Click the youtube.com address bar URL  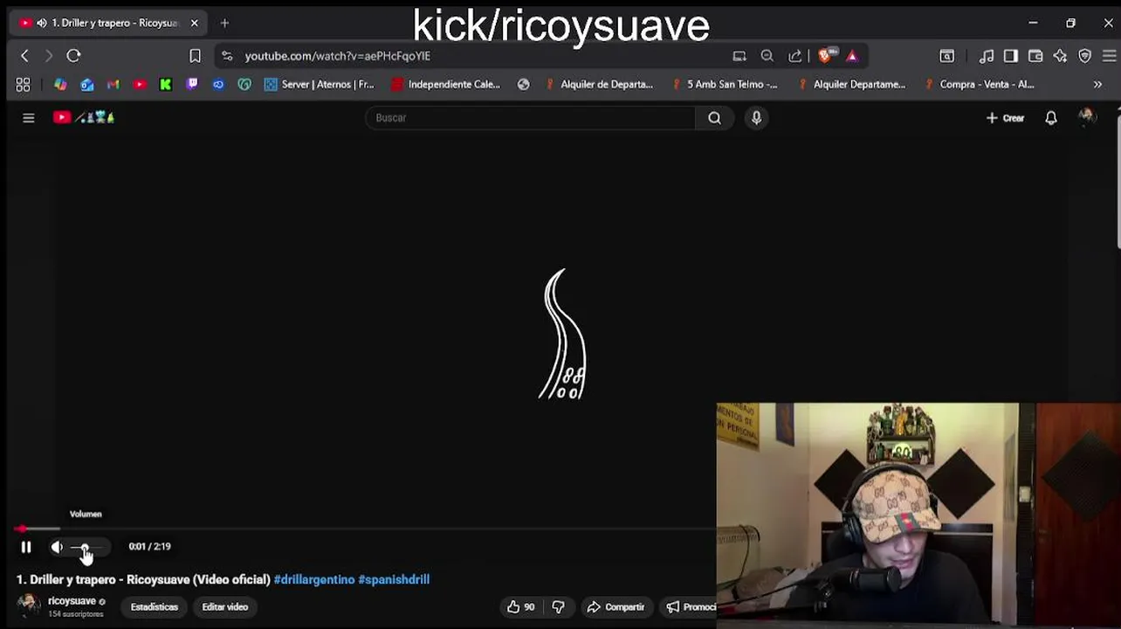338,56
